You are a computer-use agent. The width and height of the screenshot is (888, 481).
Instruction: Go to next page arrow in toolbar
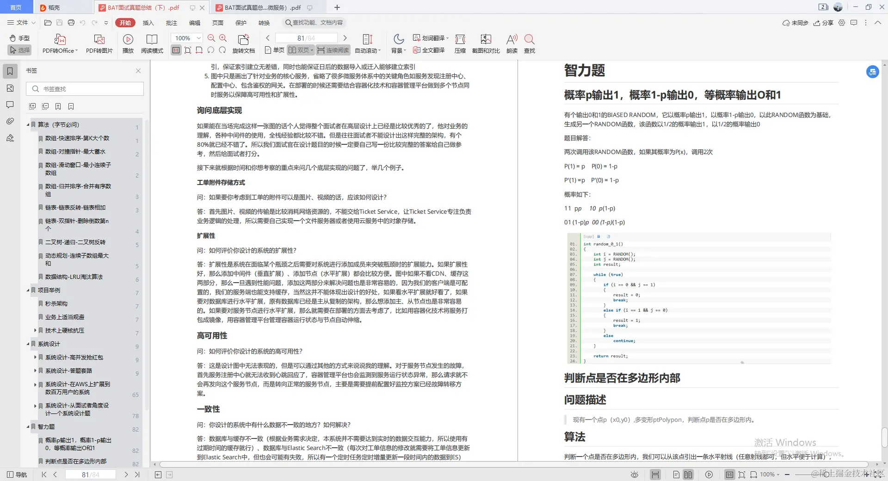[x=345, y=38]
